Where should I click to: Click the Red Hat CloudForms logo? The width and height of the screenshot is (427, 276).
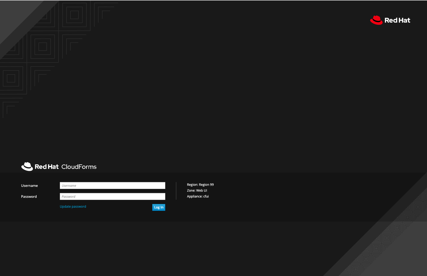pyautogui.click(x=59, y=167)
